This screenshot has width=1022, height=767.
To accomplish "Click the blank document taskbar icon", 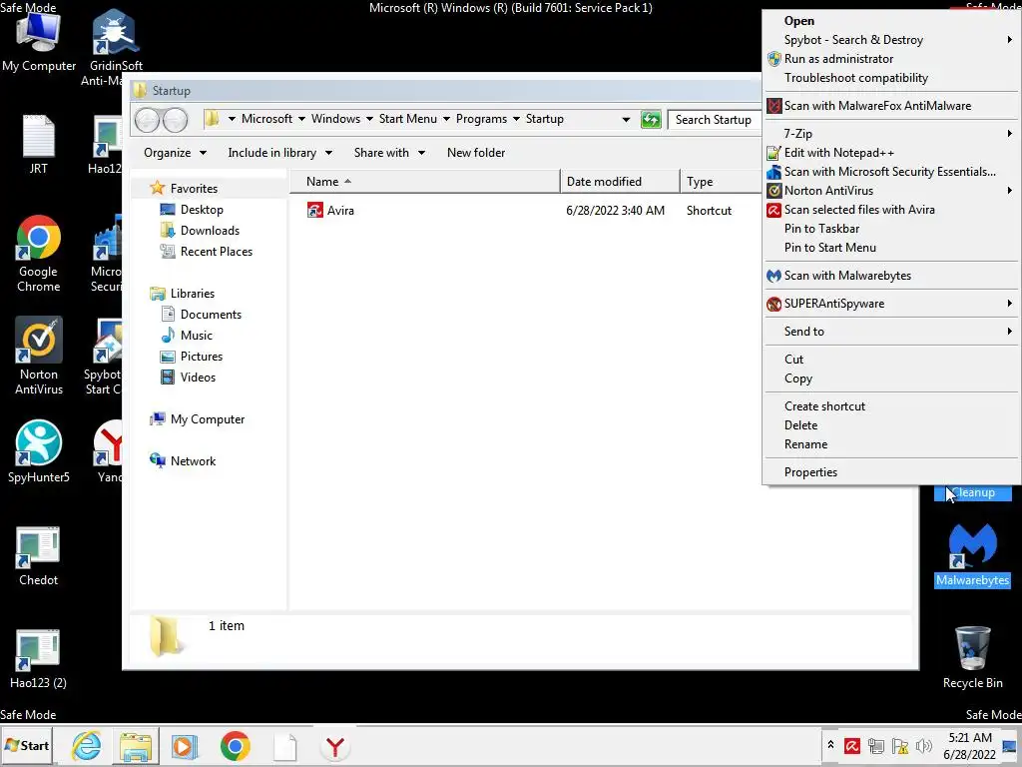I will pos(284,745).
